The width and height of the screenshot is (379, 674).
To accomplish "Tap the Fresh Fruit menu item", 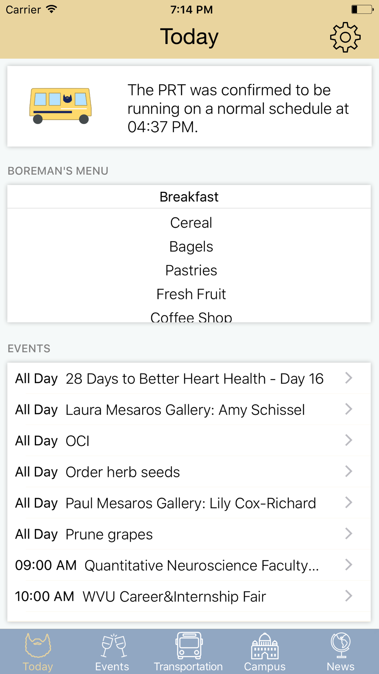I will [191, 294].
